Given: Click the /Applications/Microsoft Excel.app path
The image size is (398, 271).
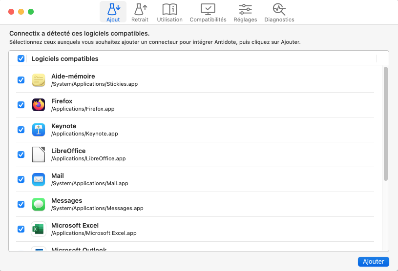Looking at the screenshot, I should click(94, 233).
